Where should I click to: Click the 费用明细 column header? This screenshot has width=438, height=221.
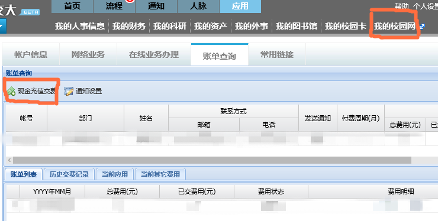pos(401,191)
